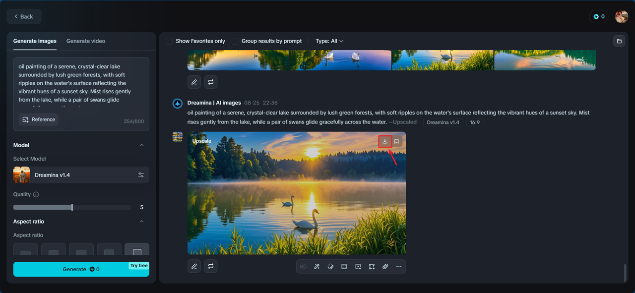Click the regenerate icon below upscaled image
The height and width of the screenshot is (293, 635).
(211, 266)
